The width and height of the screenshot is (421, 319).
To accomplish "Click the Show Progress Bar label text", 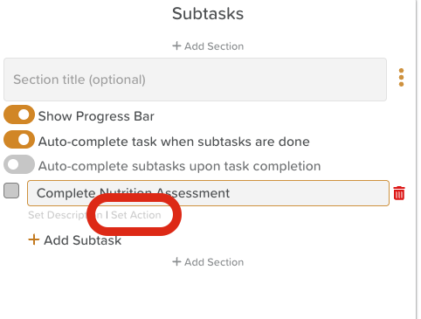I will [96, 116].
